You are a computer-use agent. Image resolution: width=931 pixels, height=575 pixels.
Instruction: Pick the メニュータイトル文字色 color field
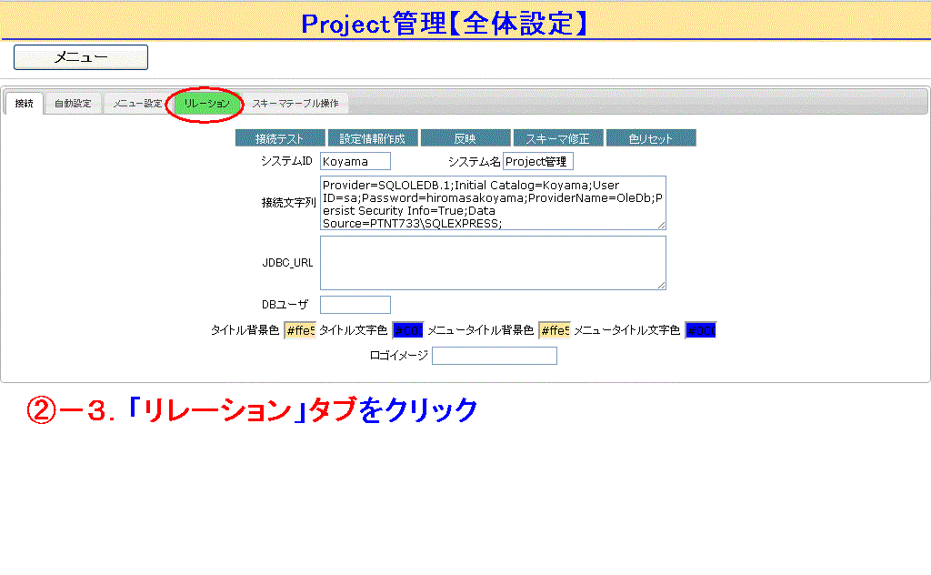coord(700,330)
